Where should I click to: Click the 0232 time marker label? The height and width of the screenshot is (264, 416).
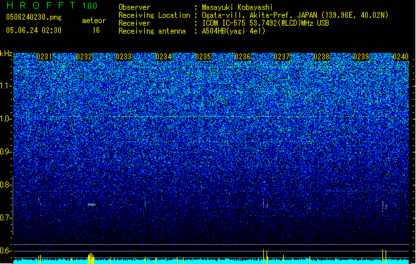click(x=84, y=57)
